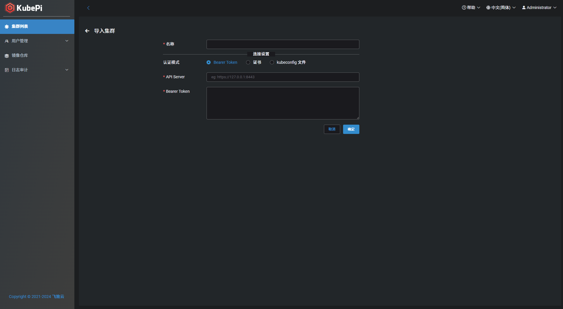This screenshot has width=563, height=309.
Task: Open 用户管理 in the sidebar
Action: click(37, 41)
